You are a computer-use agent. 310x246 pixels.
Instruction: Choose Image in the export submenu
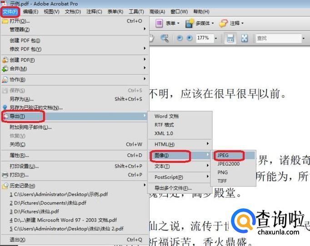[180, 155]
